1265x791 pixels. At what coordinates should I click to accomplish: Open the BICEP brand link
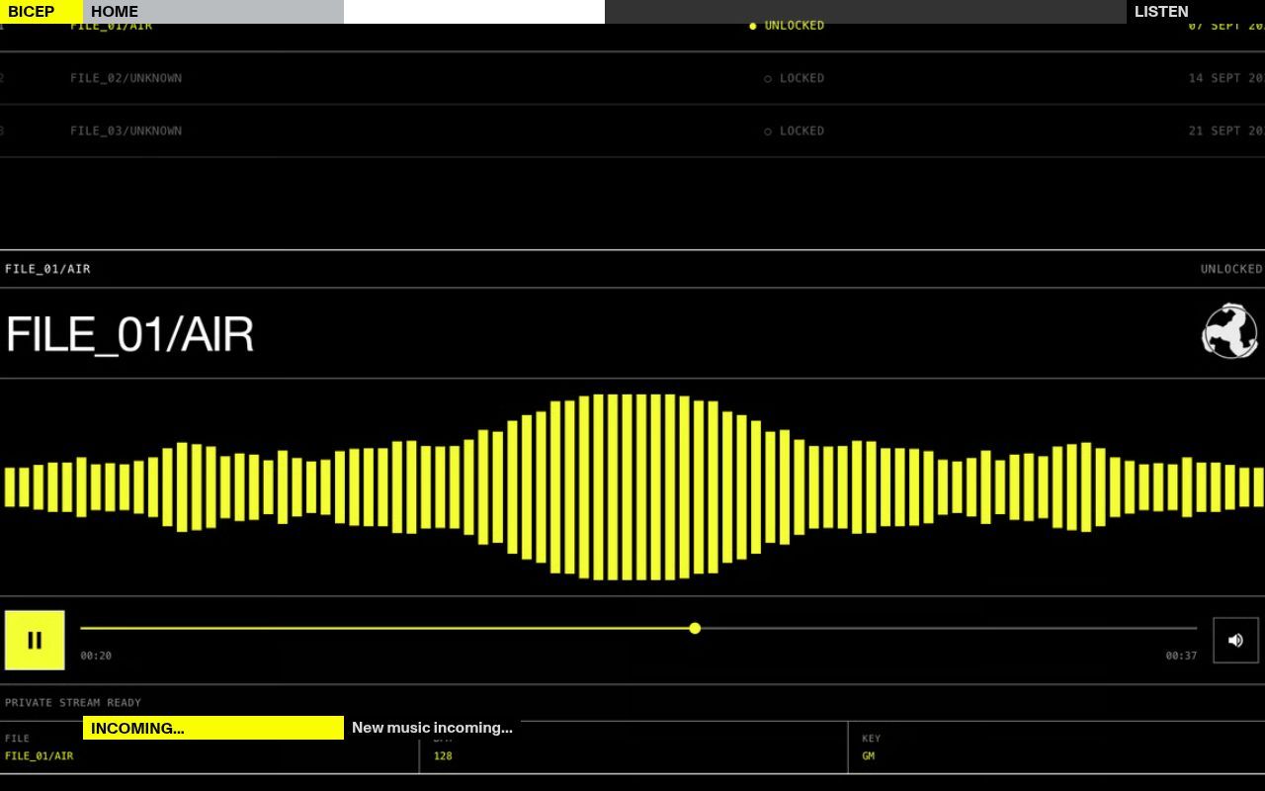click(42, 12)
